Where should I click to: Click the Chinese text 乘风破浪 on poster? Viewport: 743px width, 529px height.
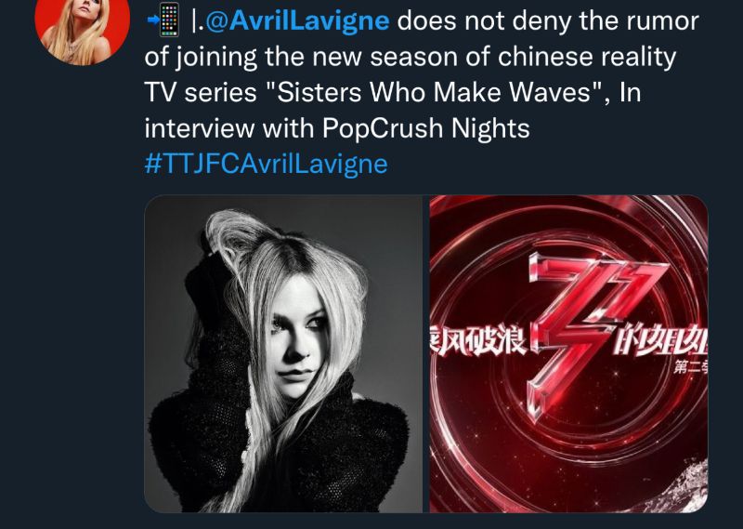477,340
